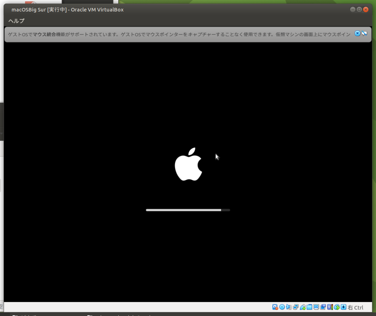Screen dimensions: 376x316
Task: Click the mouse integration status icon
Action: [x=337, y=307]
